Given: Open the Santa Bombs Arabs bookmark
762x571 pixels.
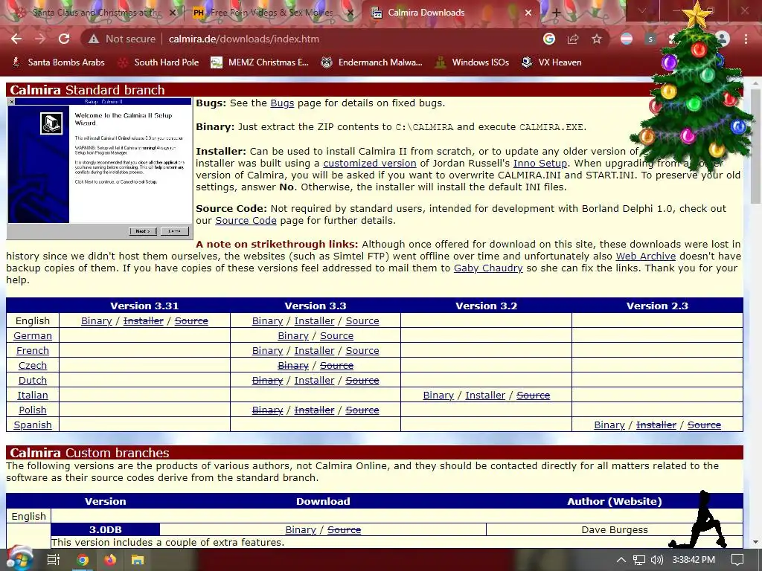Looking at the screenshot, I should tap(58, 62).
